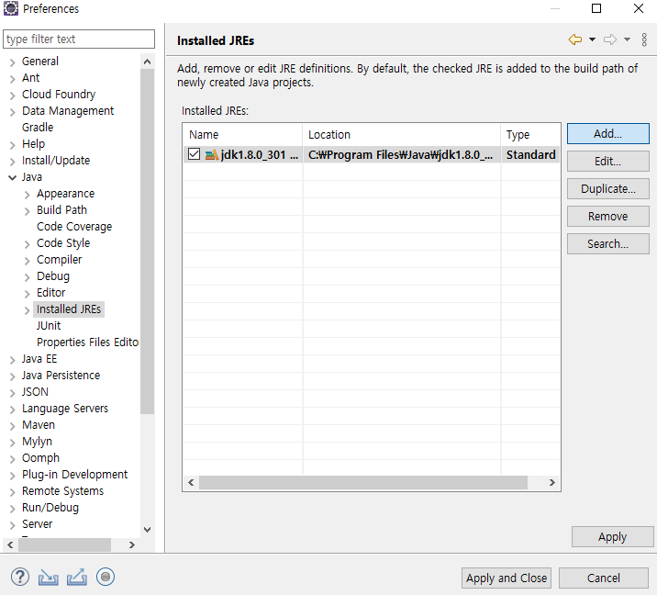Select Java Persistence in the tree
The image size is (657, 595).
61,376
